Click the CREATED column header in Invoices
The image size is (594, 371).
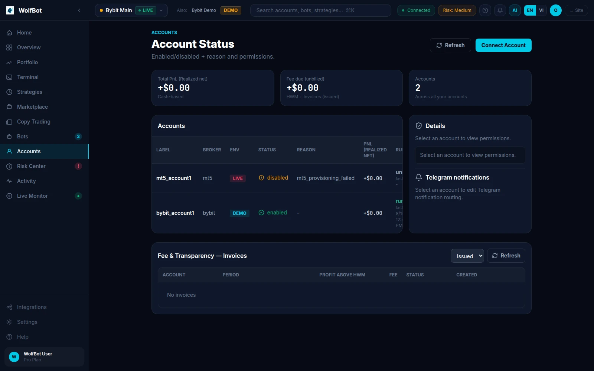click(467, 275)
